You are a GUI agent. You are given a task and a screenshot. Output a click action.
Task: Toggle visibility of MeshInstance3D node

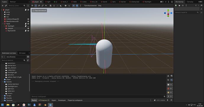(x=28, y=21)
